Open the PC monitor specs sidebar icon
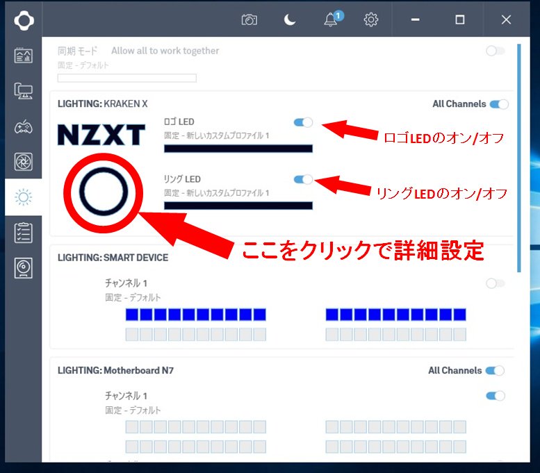The width and height of the screenshot is (540, 473). click(24, 91)
